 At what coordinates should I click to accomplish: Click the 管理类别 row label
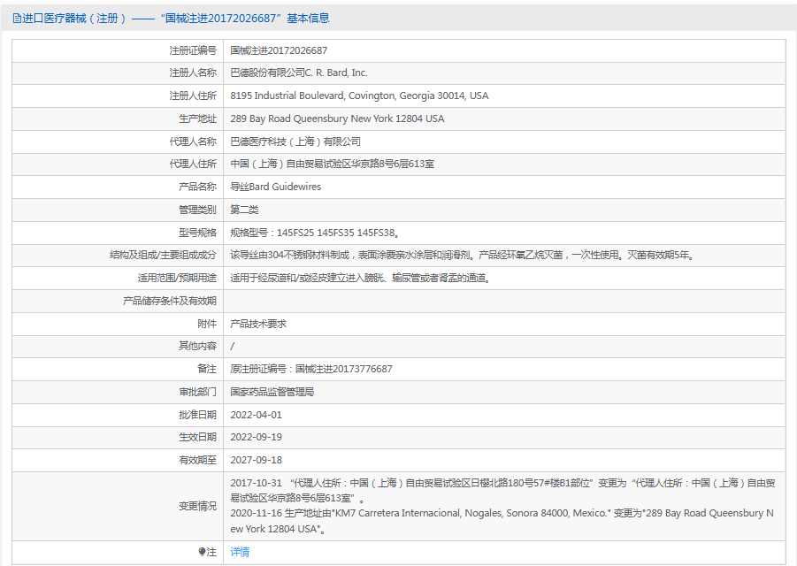click(197, 210)
